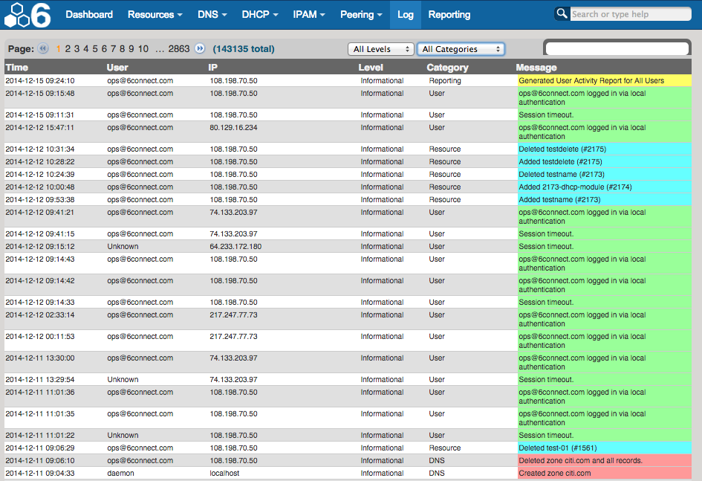The height and width of the screenshot is (481, 702).
Task: Switch to the Dashboard tab
Action: [89, 15]
